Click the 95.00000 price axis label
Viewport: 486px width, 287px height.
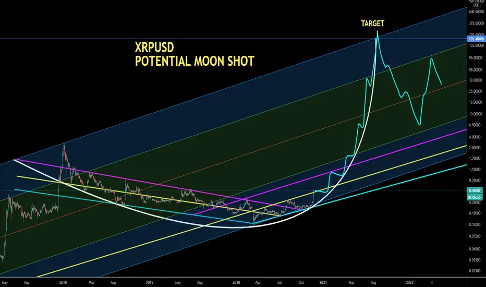click(476, 58)
